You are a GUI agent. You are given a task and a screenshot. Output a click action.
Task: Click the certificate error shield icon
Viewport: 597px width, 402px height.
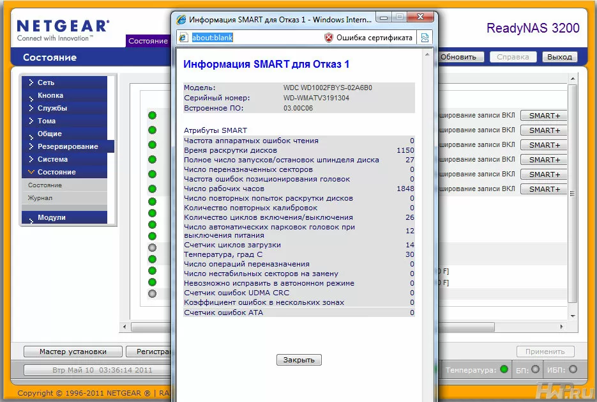[x=329, y=38]
